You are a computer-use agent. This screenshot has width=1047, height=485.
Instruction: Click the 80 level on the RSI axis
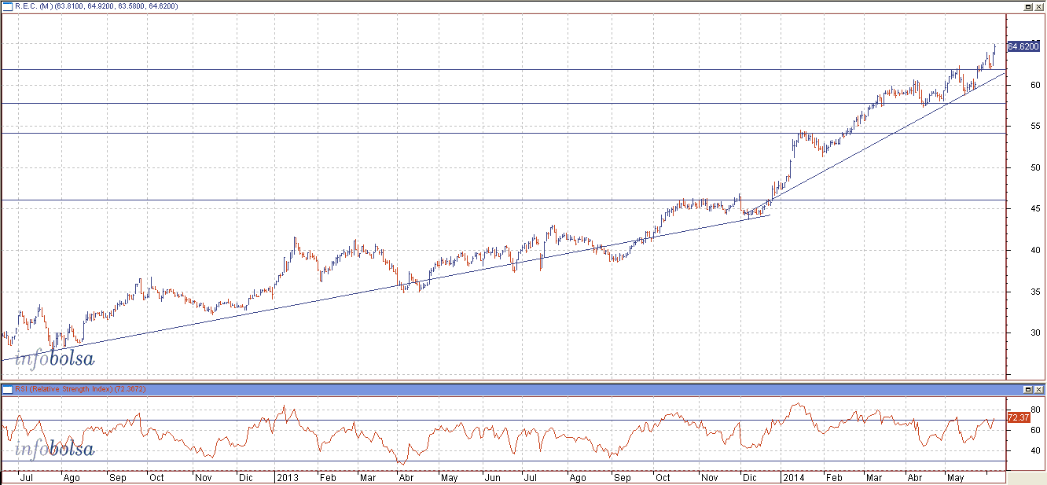point(1036,410)
